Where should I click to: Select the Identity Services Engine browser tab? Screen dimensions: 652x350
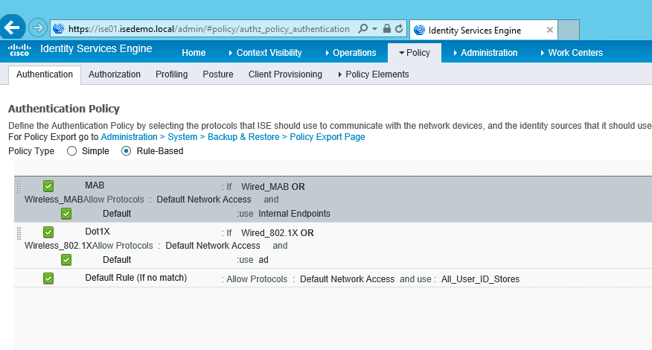coord(483,30)
